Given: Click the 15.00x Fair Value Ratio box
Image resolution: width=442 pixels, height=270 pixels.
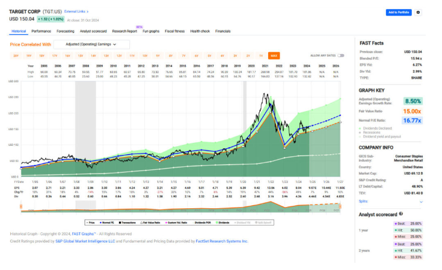Looking at the screenshot, I should (x=412, y=112).
